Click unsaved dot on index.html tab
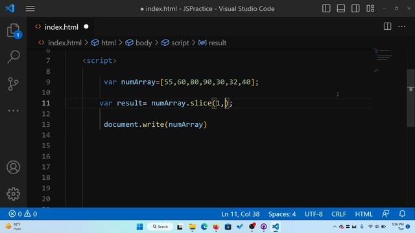Image resolution: width=415 pixels, height=233 pixels. coord(86,27)
